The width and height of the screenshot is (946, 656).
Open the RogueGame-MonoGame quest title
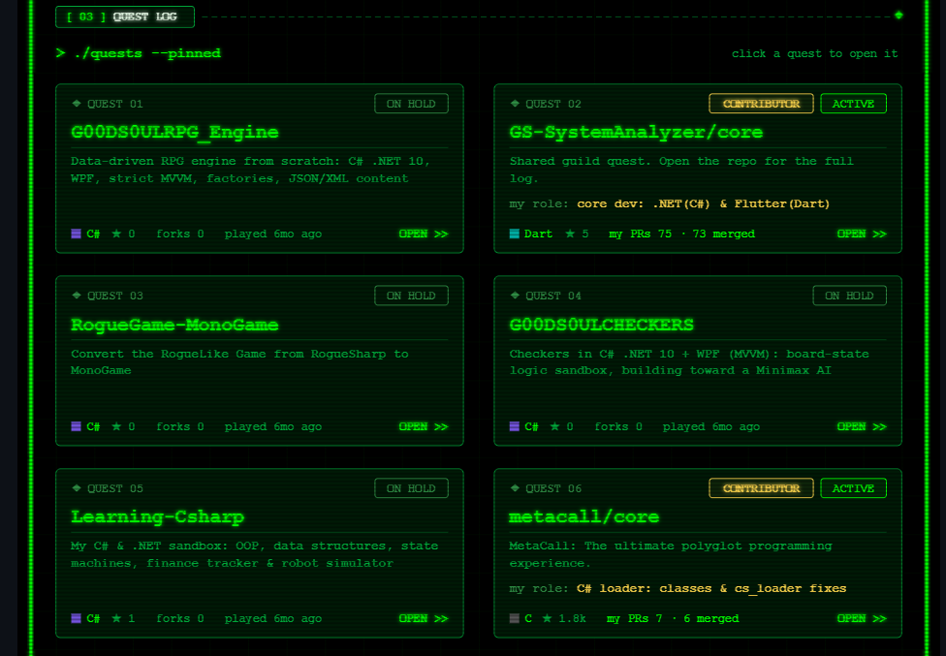point(175,325)
